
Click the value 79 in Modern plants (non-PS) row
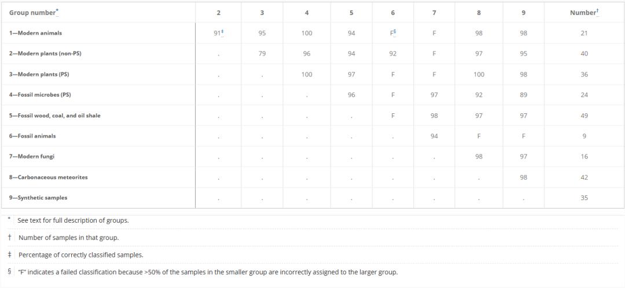262,54
